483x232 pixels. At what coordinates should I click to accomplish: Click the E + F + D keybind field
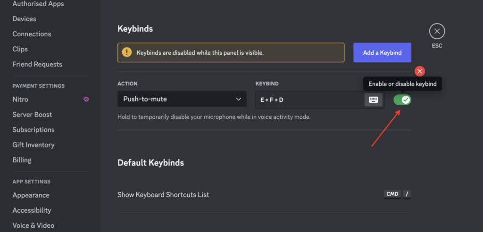point(320,99)
